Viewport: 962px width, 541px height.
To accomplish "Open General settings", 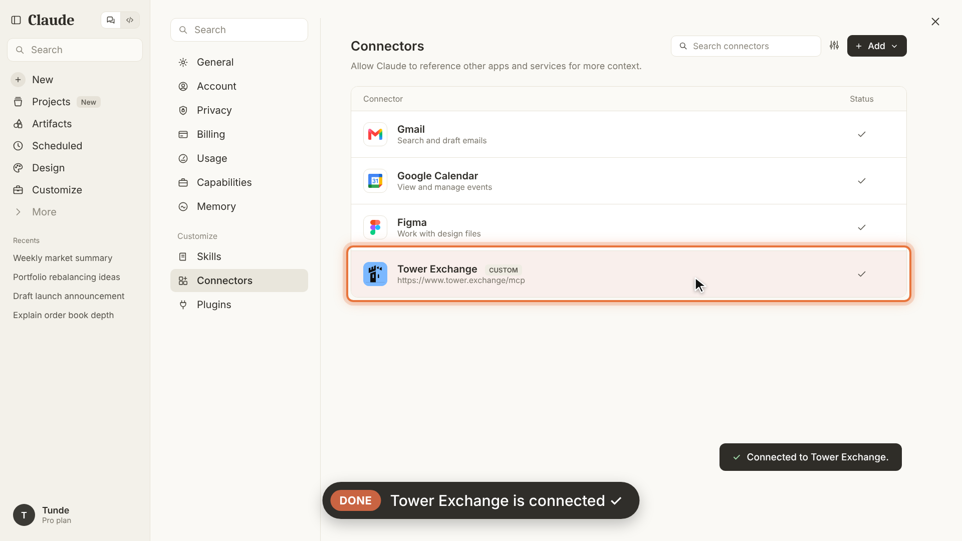I will (239, 62).
